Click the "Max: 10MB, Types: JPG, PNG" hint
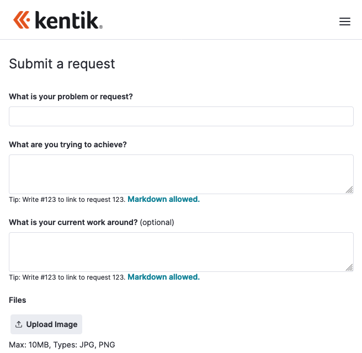Viewport: 362px width, 353px height. (62, 345)
